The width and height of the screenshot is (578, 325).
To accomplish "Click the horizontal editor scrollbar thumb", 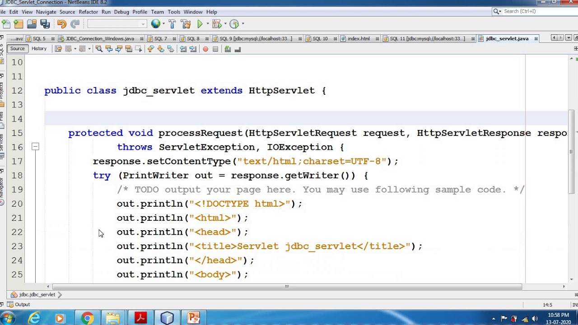I will pyautogui.click(x=287, y=286).
